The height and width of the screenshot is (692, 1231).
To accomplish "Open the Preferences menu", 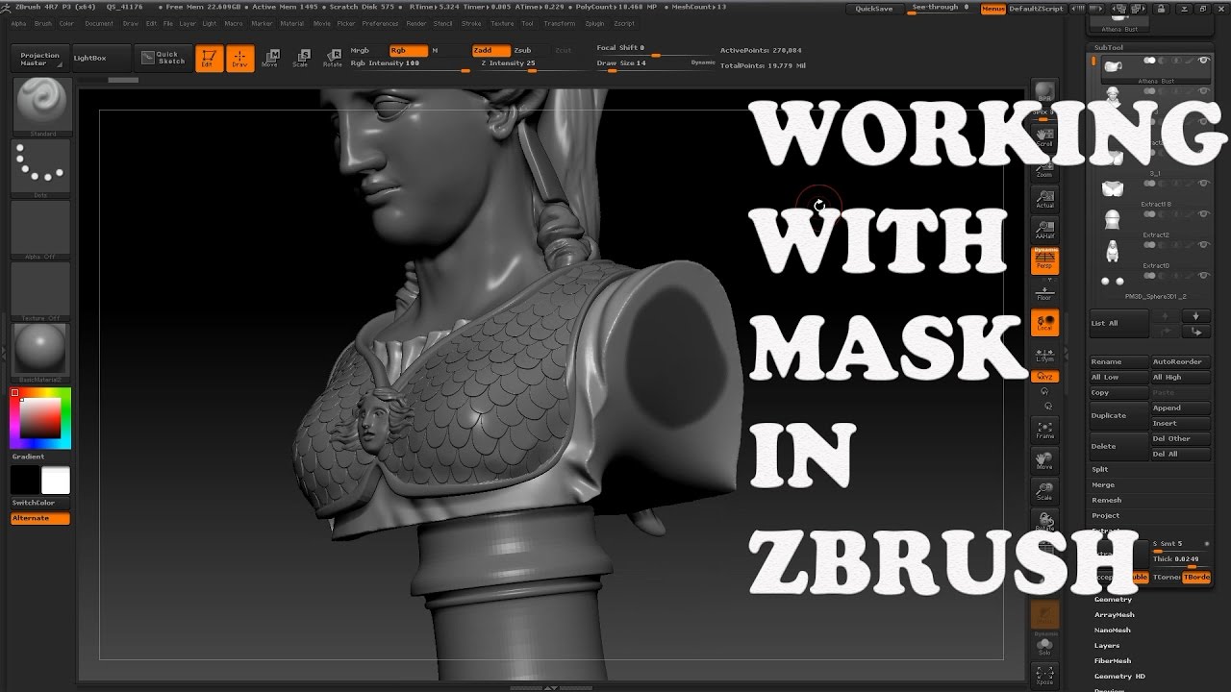I will [380, 23].
